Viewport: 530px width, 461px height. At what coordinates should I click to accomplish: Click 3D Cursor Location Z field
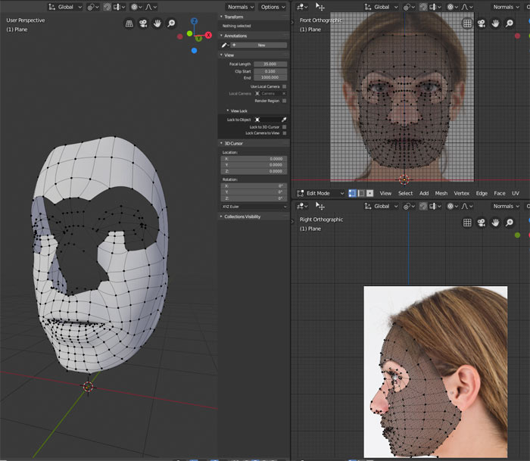(254, 171)
